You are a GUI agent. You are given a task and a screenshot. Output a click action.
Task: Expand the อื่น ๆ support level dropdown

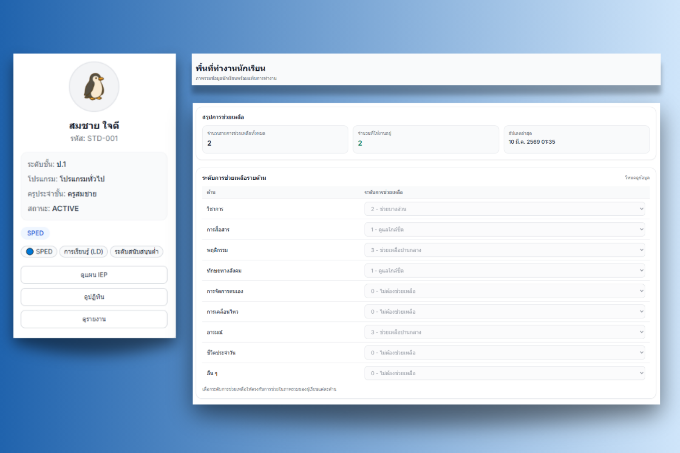pyautogui.click(x=504, y=373)
